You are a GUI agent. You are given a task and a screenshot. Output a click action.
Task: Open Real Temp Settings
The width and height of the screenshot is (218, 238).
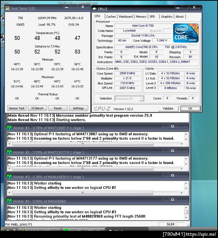point(78,108)
